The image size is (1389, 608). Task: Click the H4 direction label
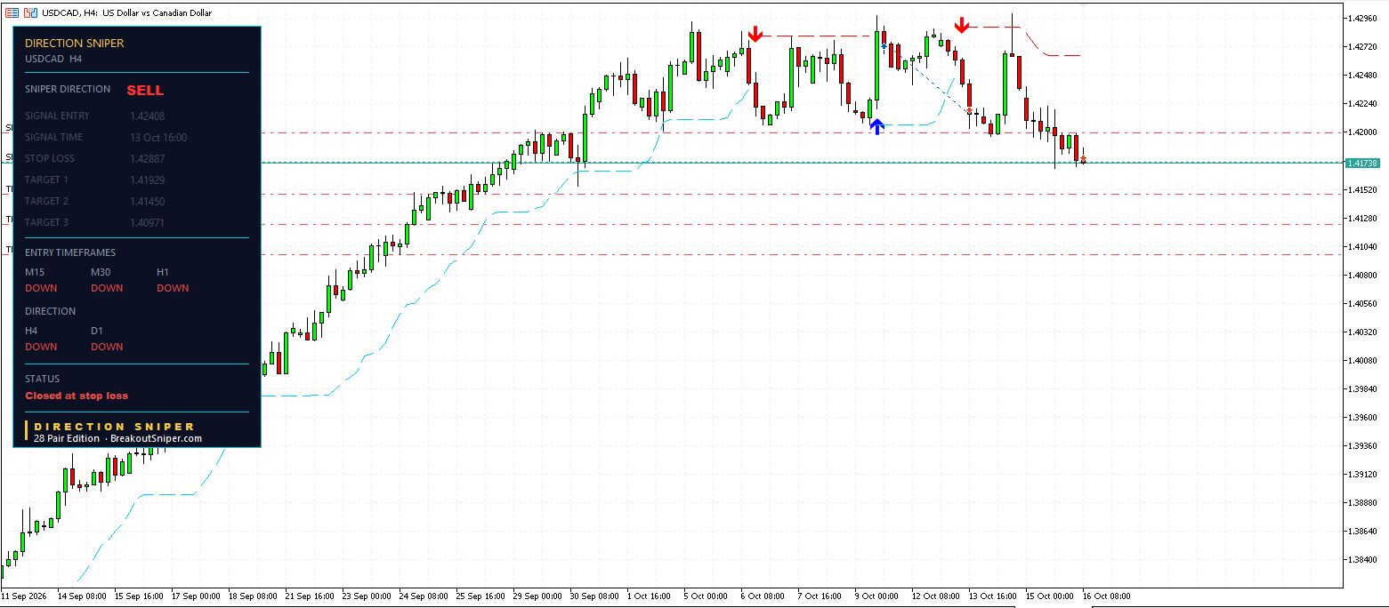click(31, 331)
